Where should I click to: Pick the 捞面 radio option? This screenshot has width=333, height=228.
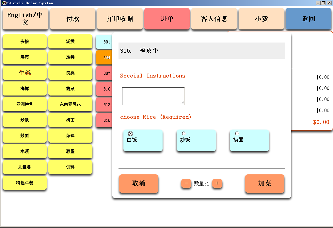pos(237,133)
